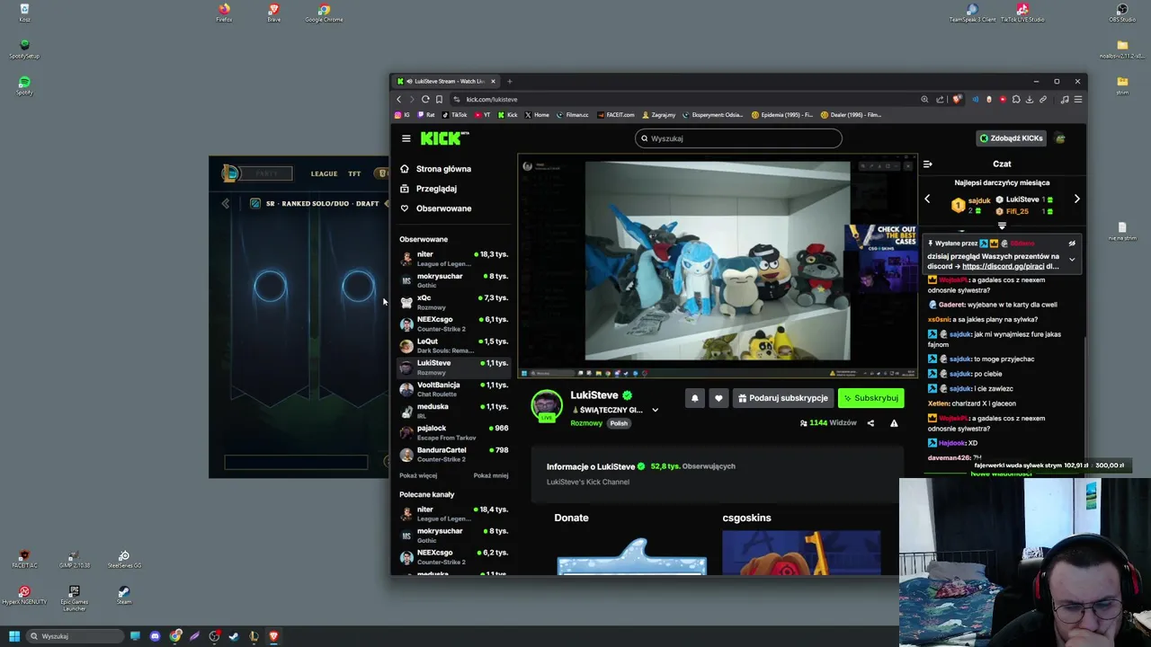The width and height of the screenshot is (1151, 647).
Task: Open League of Legends from taskbar
Action: click(x=254, y=636)
